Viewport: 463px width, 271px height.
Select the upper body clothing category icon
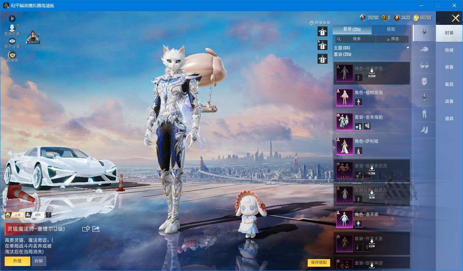[x=424, y=97]
